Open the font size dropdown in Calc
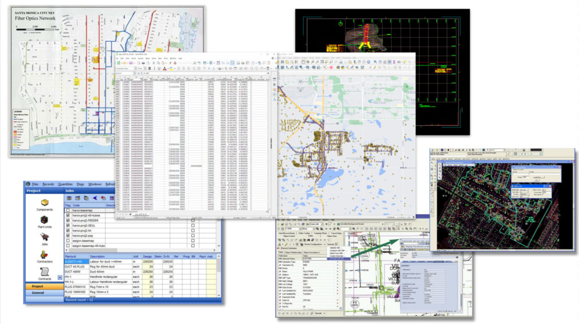This screenshot has width=579, height=324. tap(145, 68)
